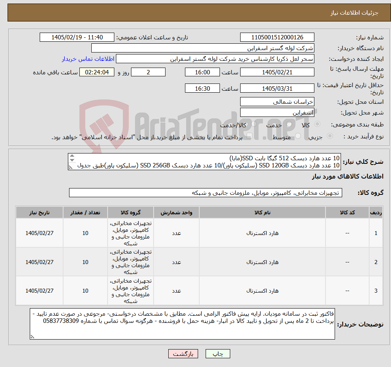Click هارد اکسترنال in row 2
The image size is (391, 367).
coord(262,262)
